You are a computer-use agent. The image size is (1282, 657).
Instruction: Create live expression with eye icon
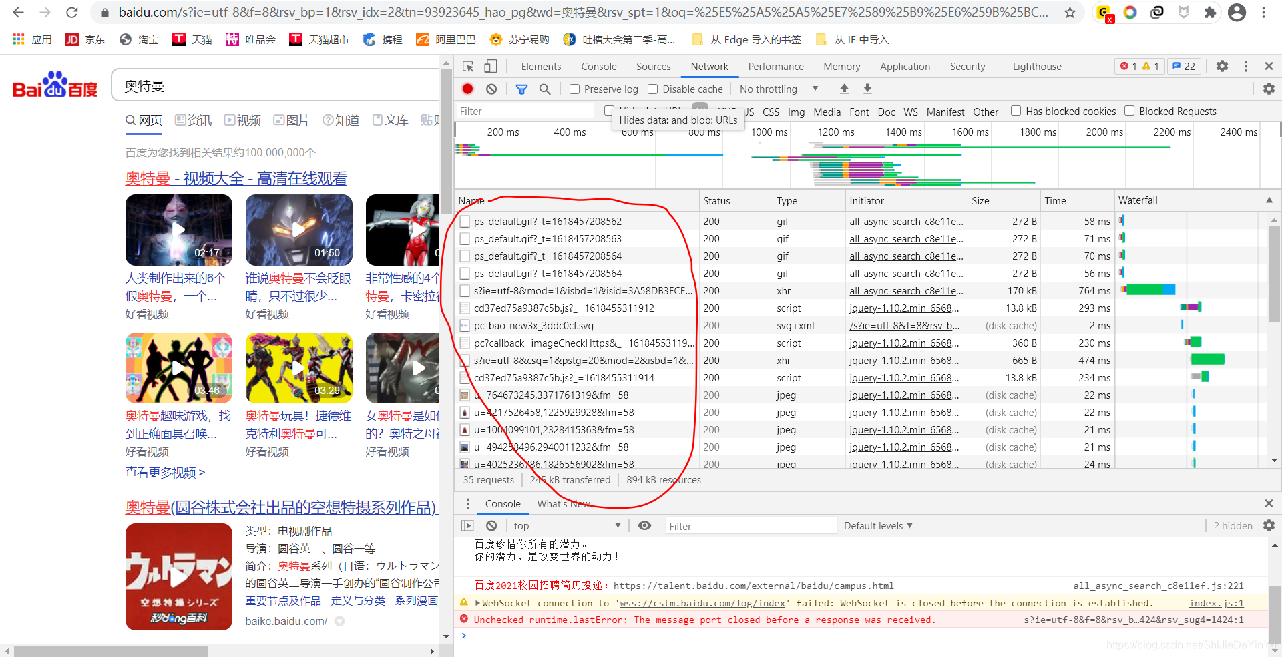click(x=644, y=526)
